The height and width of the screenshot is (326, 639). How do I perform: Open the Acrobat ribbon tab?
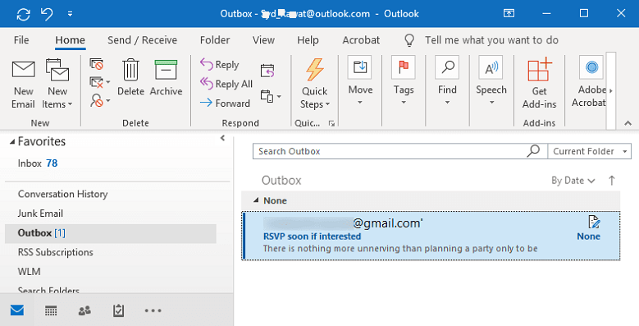(361, 40)
